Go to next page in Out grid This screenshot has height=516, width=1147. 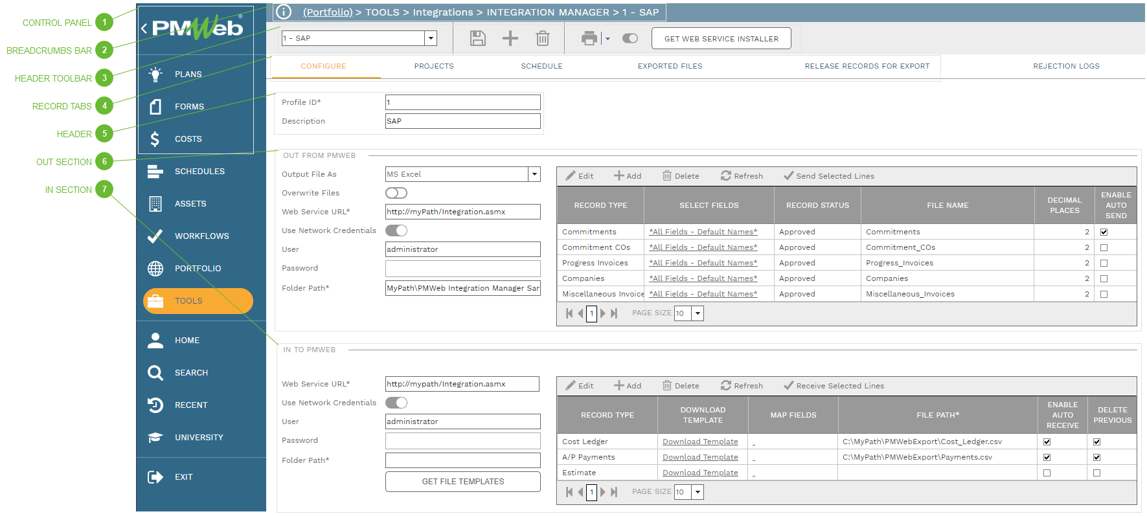tap(603, 313)
